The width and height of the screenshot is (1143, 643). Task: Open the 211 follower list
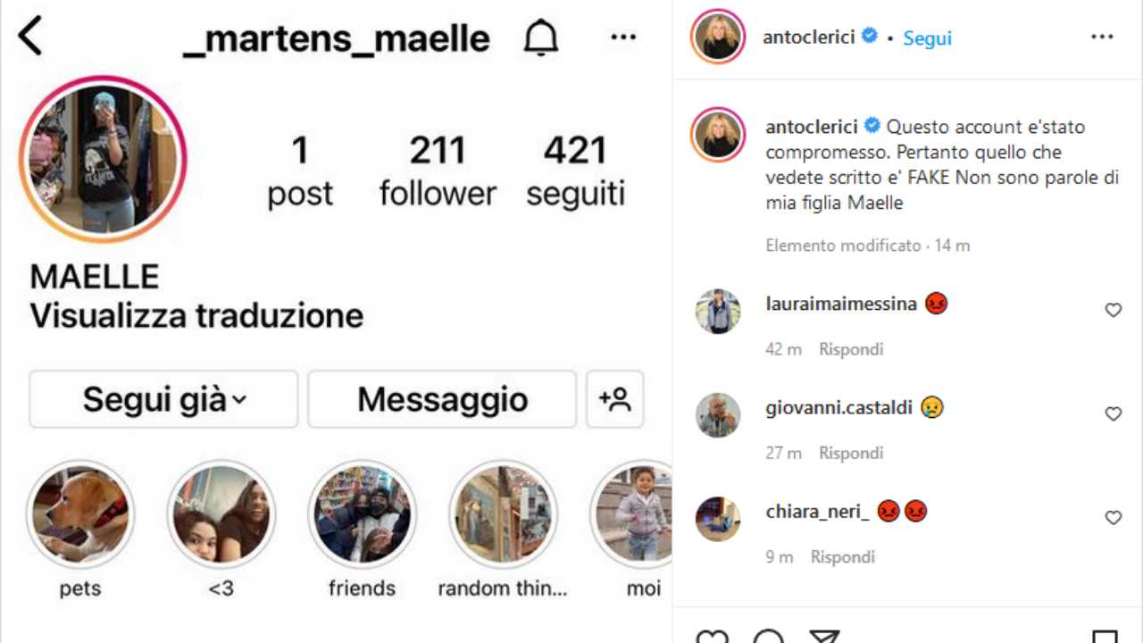pyautogui.click(x=438, y=172)
